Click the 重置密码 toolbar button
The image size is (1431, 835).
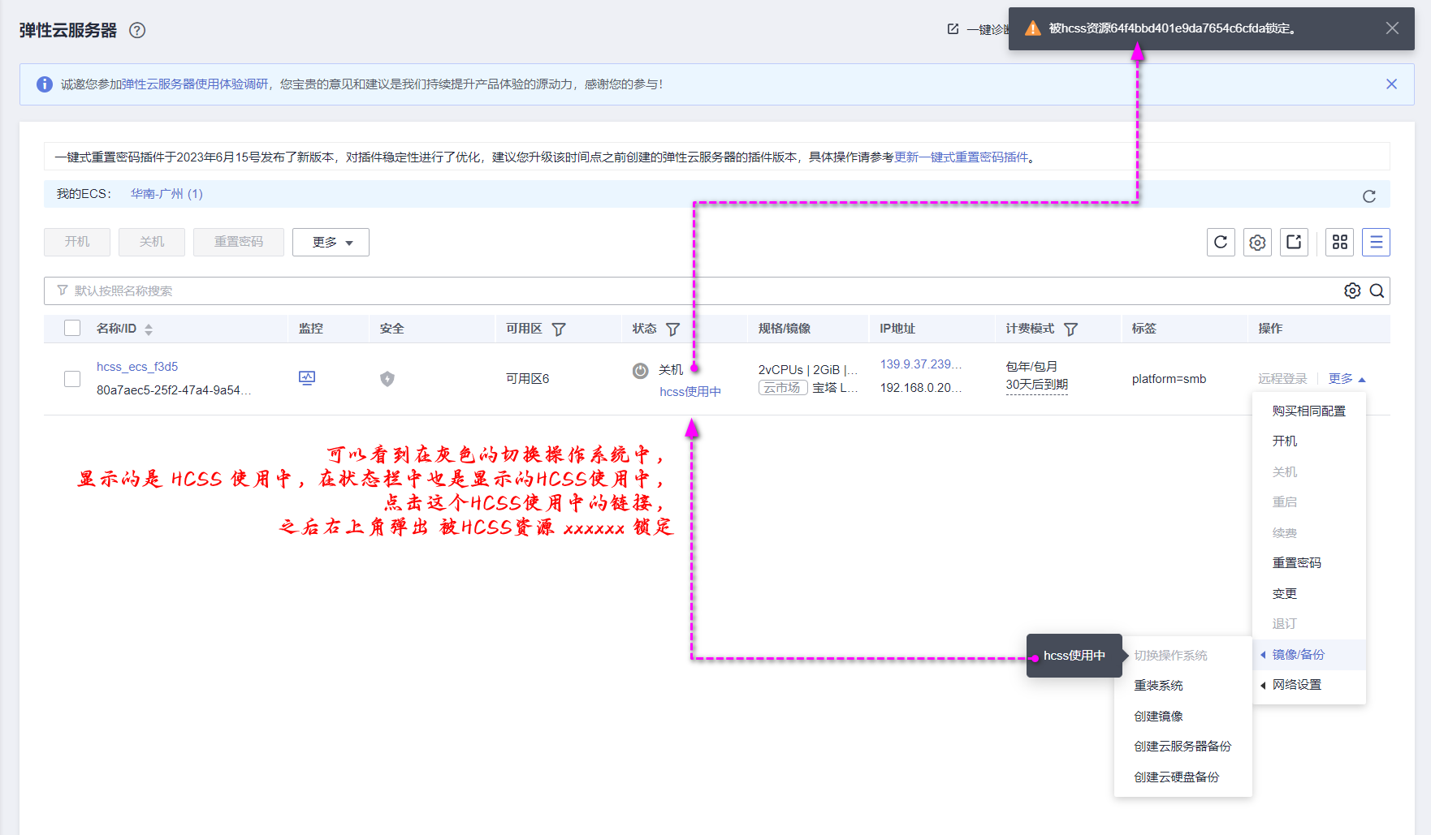(x=239, y=242)
